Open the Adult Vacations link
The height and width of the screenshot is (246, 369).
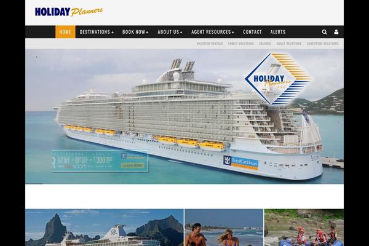(289, 44)
